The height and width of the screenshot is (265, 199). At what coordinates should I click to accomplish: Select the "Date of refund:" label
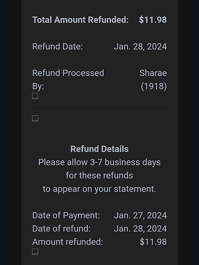click(61, 229)
